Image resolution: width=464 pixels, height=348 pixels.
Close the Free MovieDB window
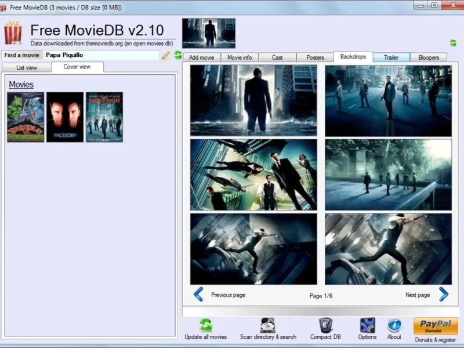click(x=453, y=5)
